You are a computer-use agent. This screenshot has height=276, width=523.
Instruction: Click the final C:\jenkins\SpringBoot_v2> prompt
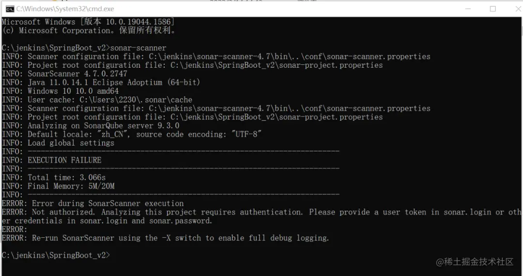[x=56, y=256]
